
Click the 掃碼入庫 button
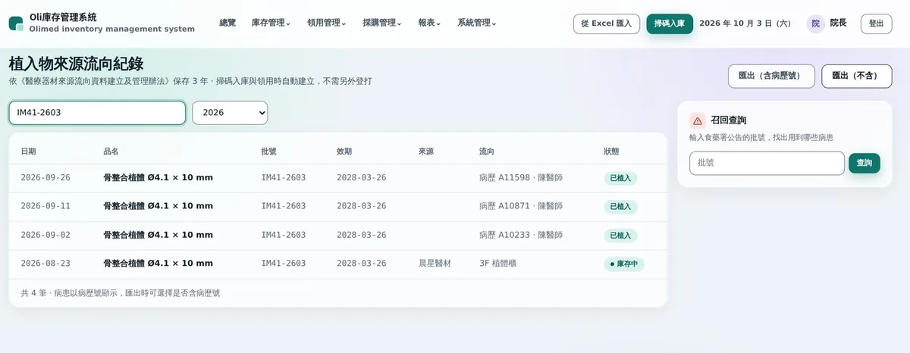tap(670, 23)
